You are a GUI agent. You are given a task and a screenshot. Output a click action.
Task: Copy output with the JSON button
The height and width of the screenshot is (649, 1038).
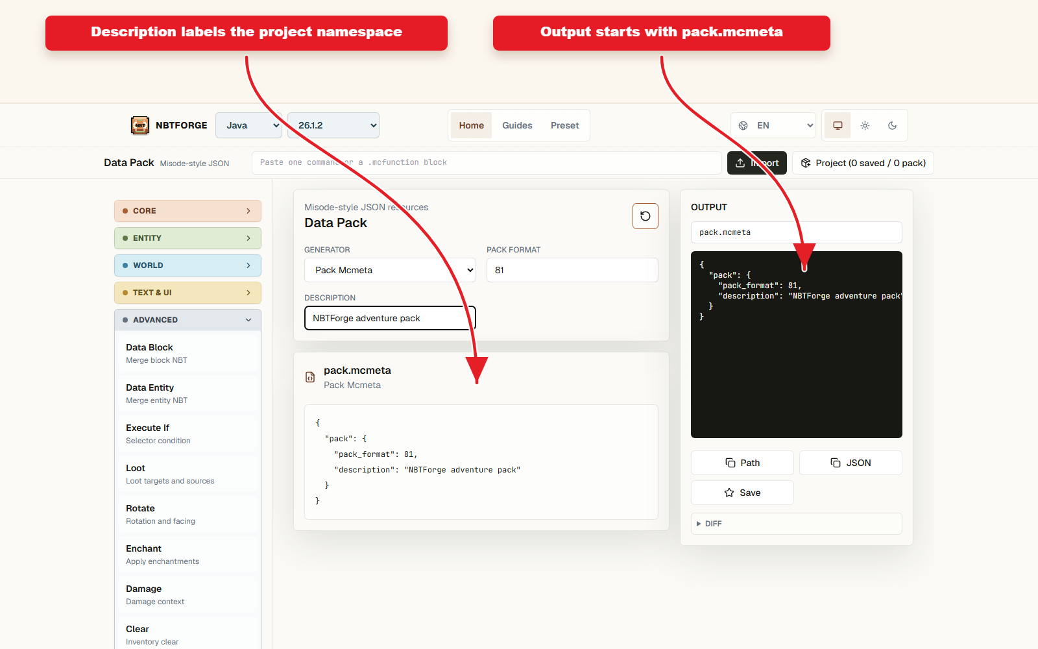(x=851, y=463)
